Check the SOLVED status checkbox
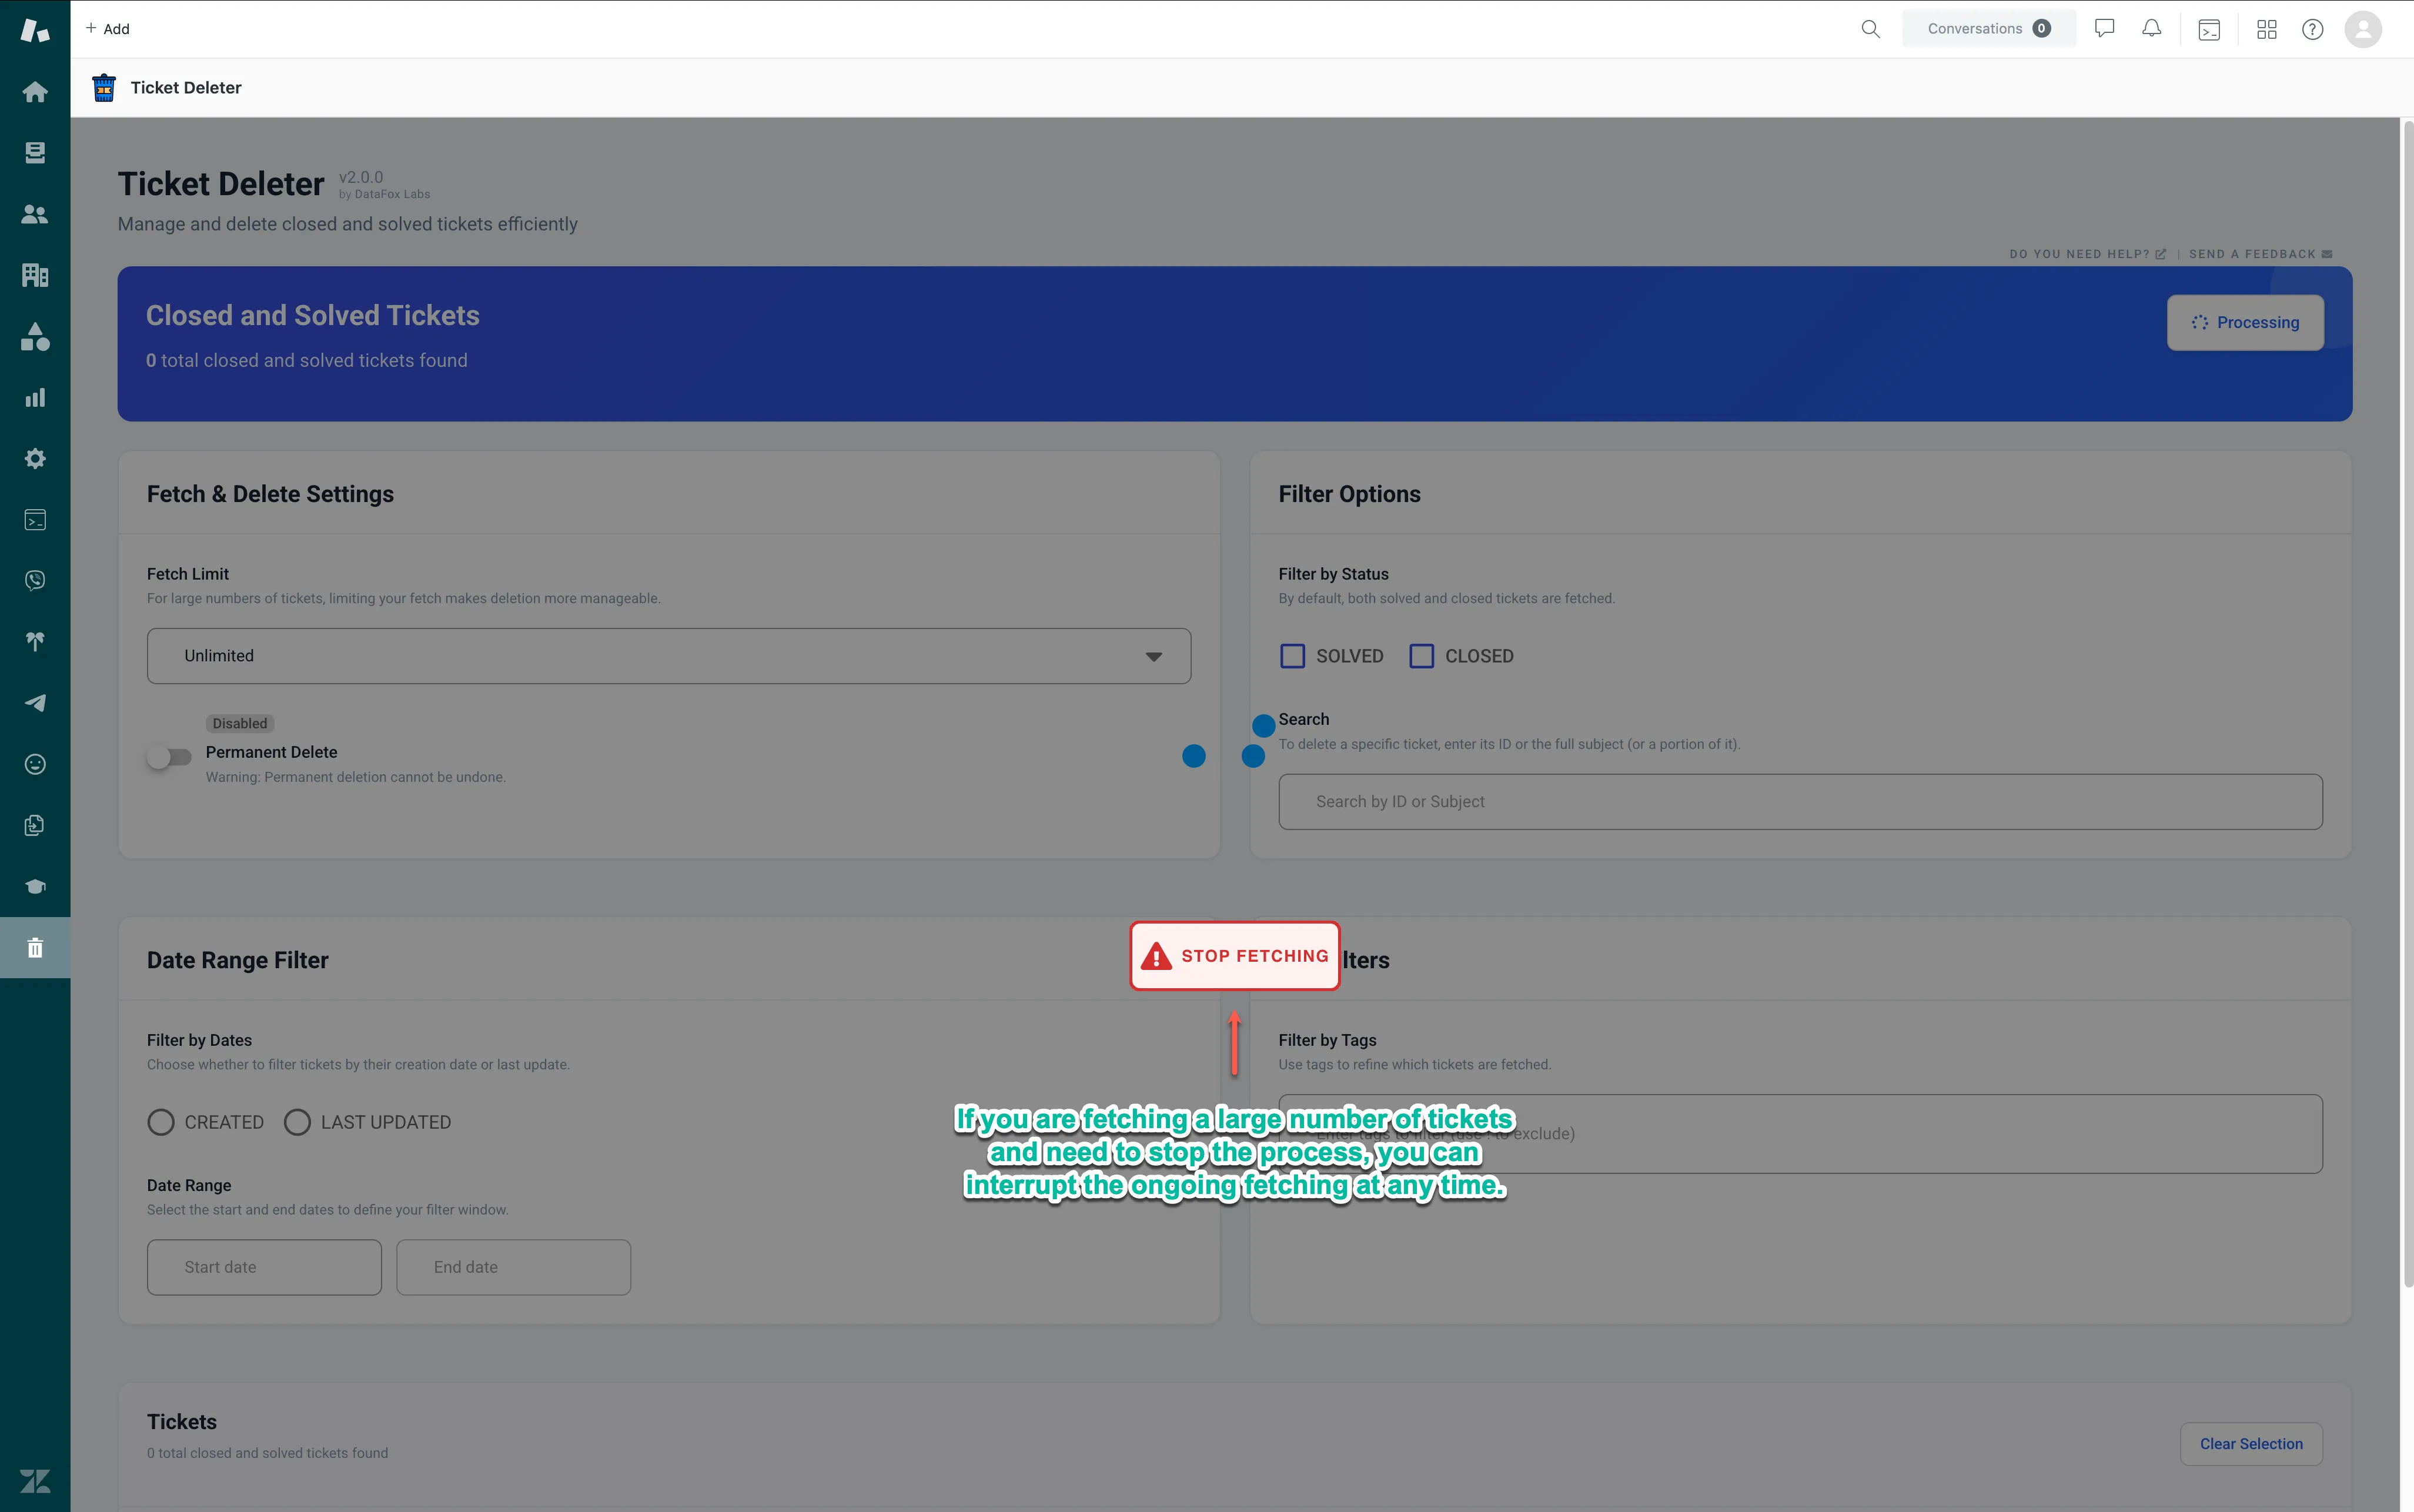Viewport: 2414px width, 1512px height. click(1293, 656)
